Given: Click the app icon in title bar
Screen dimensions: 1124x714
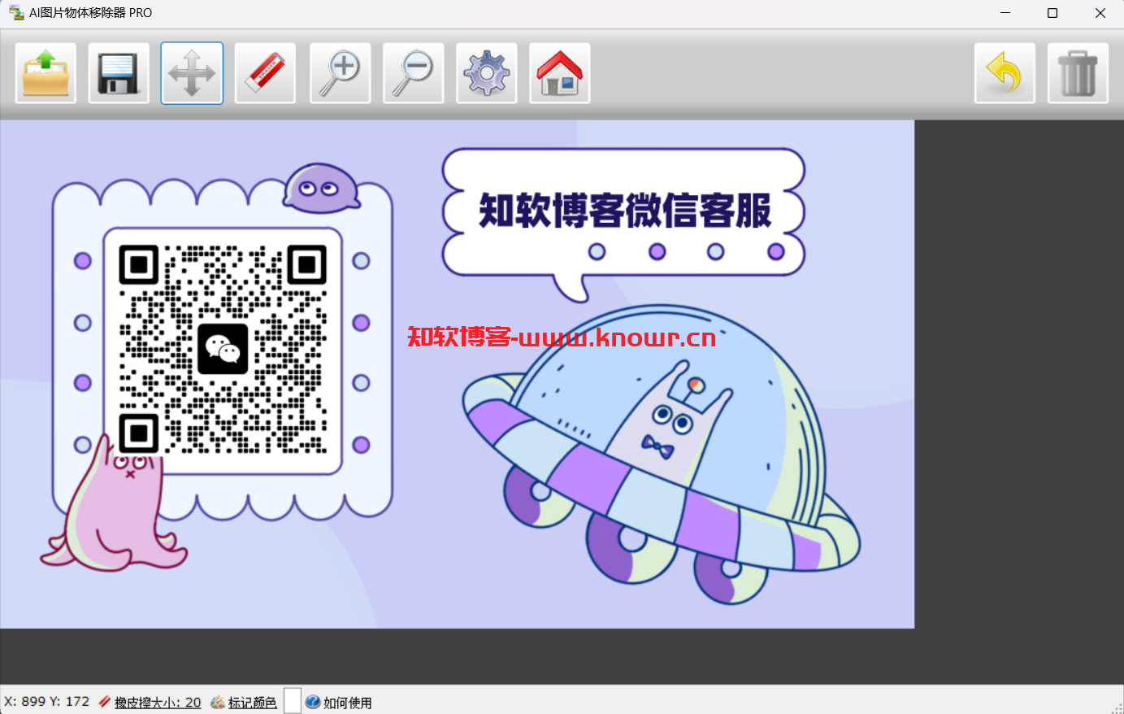Looking at the screenshot, I should [x=15, y=13].
